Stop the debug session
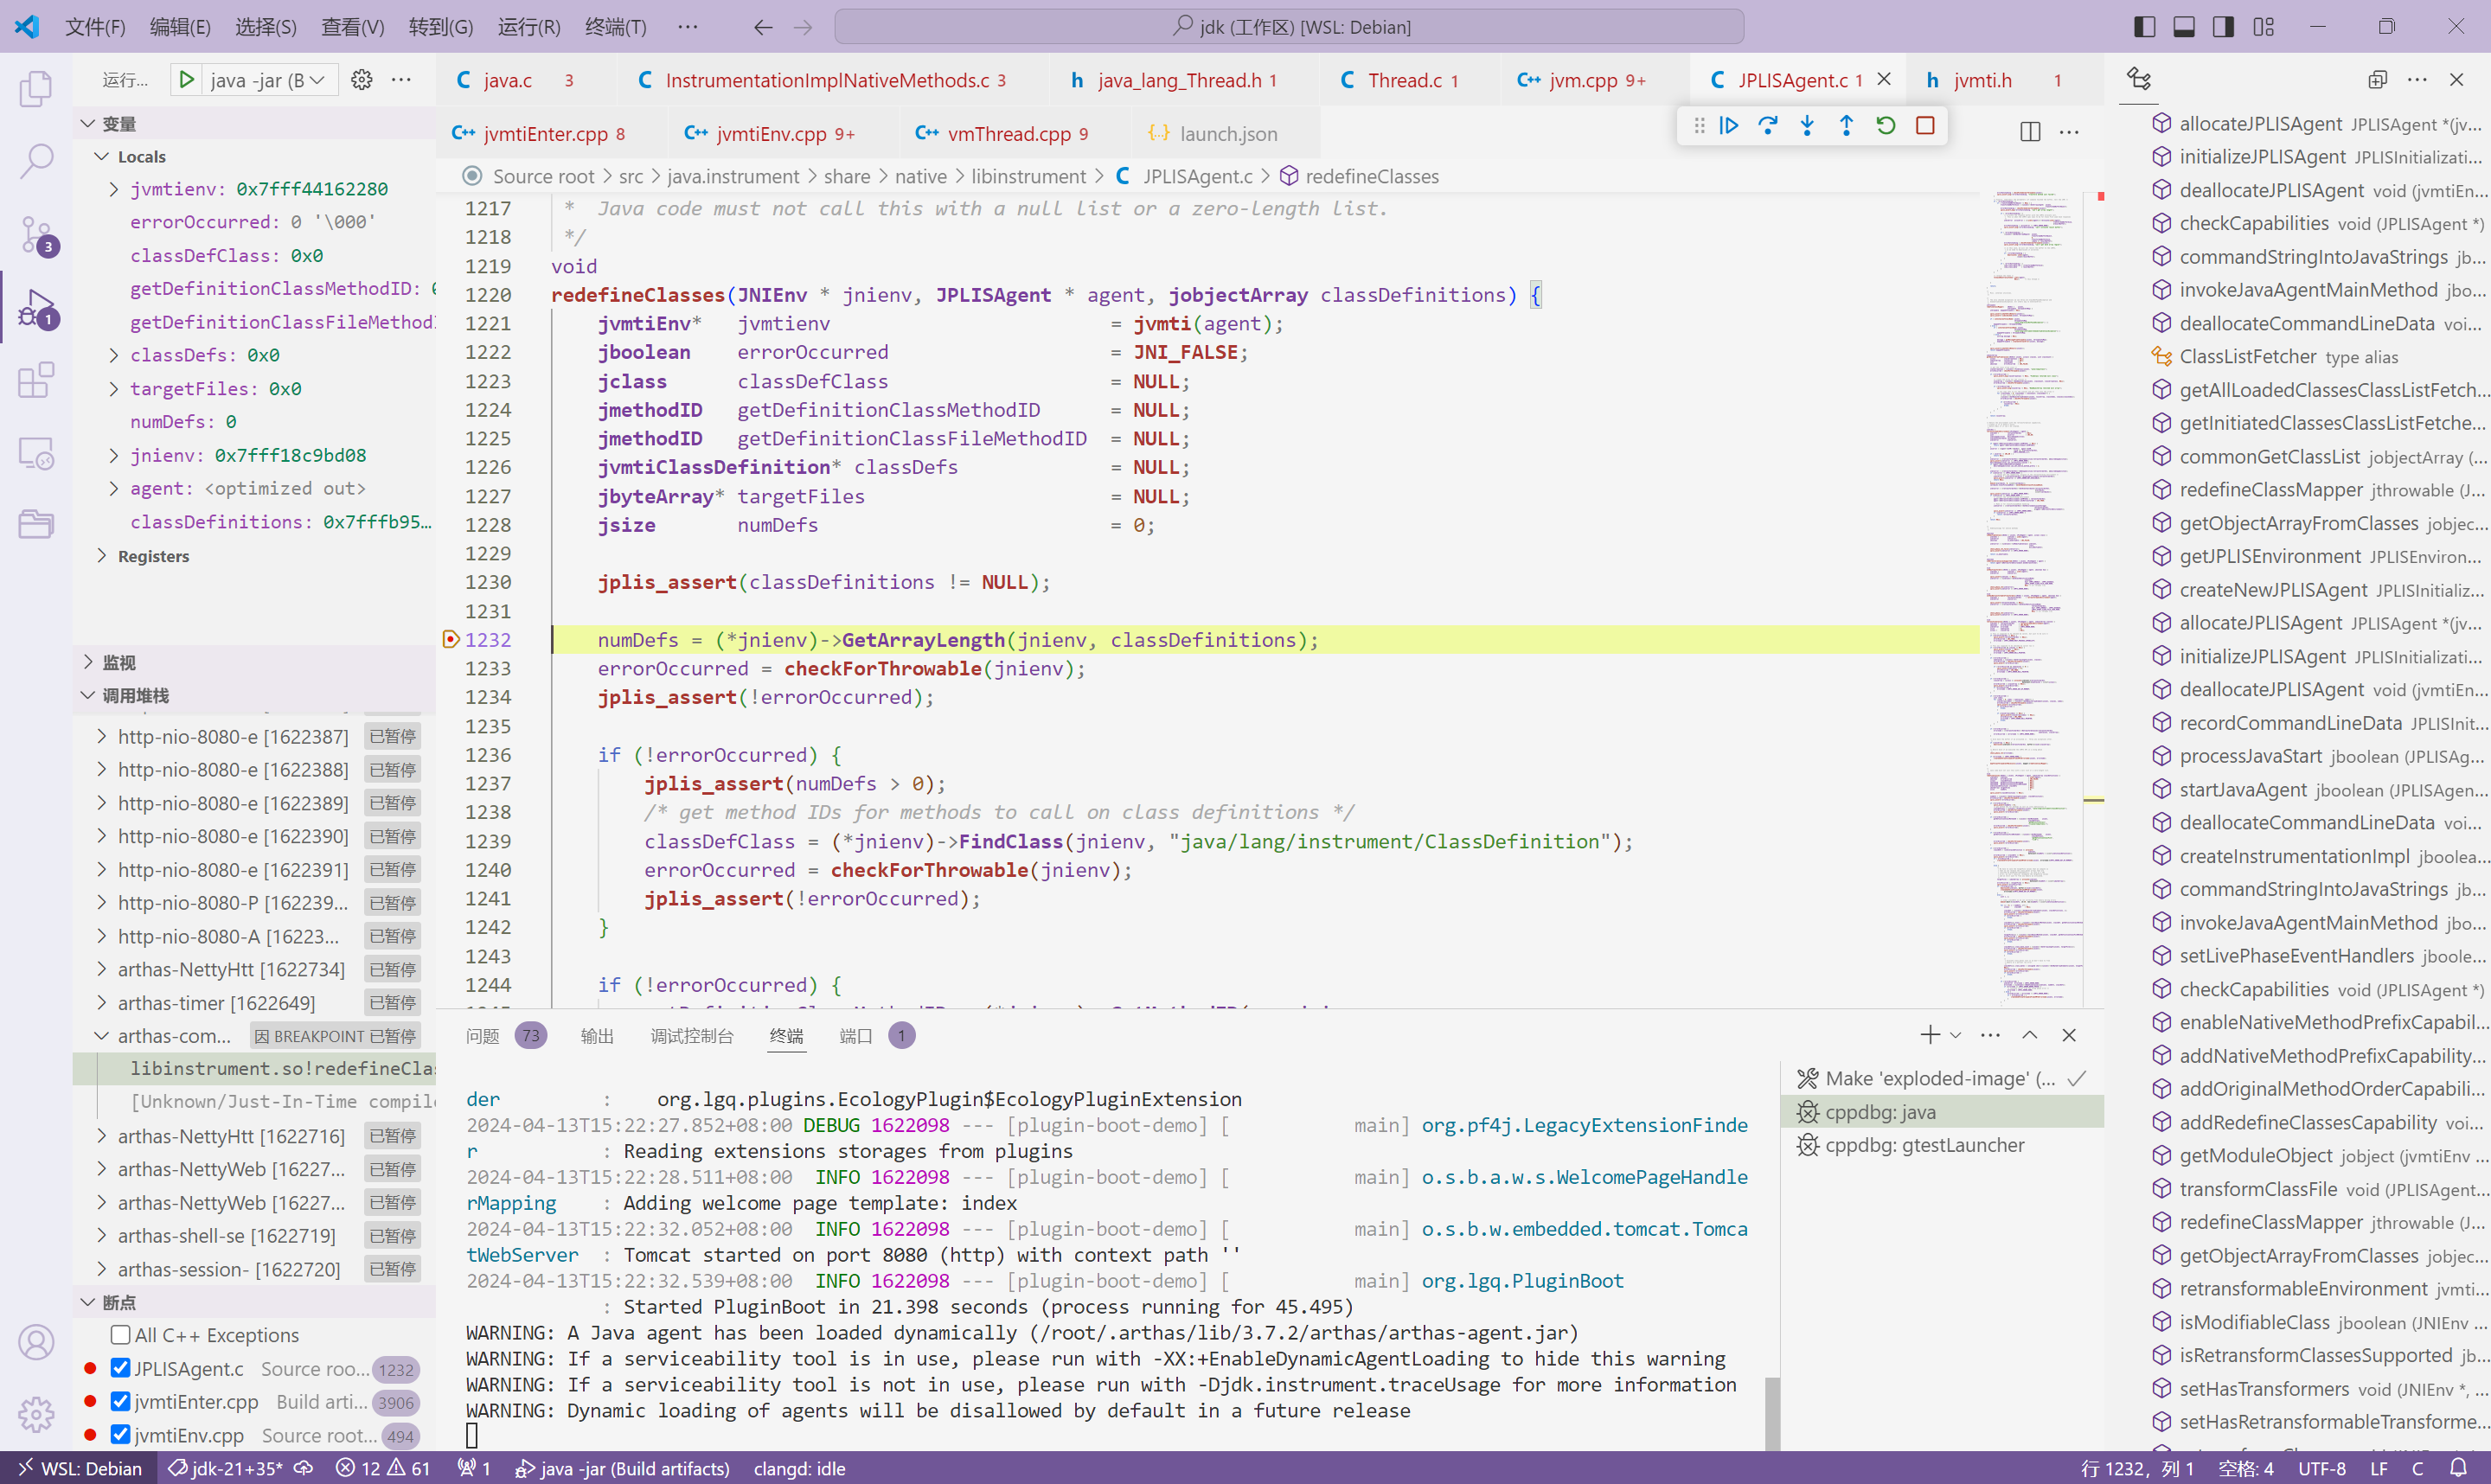The width and height of the screenshot is (2491, 1484). (x=1925, y=125)
